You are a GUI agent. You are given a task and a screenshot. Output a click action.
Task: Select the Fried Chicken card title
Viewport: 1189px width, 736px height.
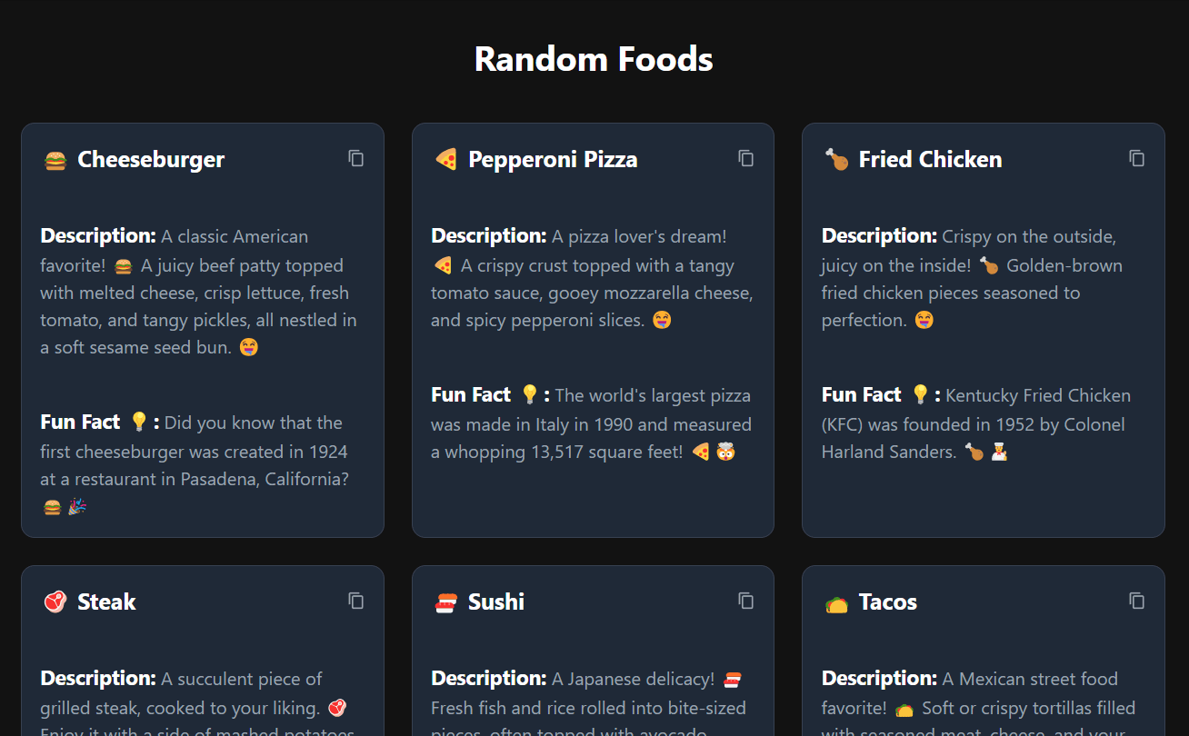click(x=930, y=159)
